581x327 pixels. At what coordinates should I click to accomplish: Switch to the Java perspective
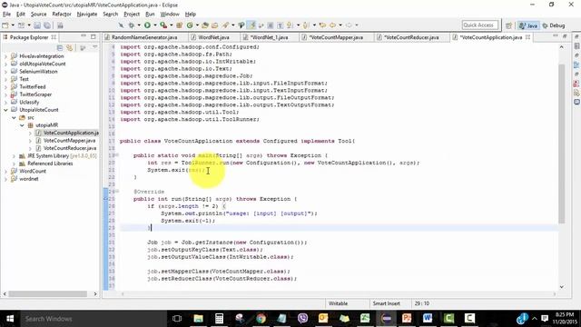528,25
